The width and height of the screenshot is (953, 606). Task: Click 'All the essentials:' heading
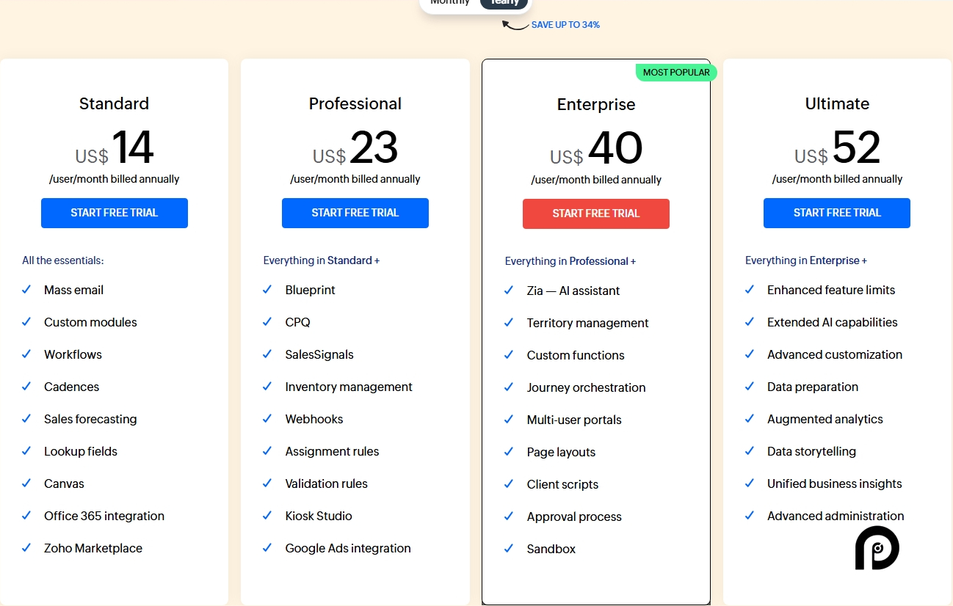[63, 260]
